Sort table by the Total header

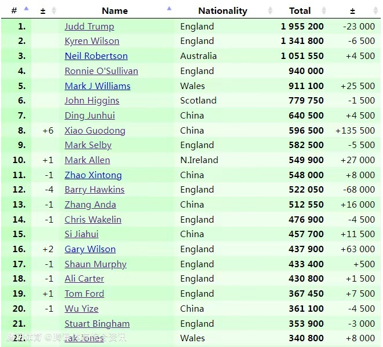(x=300, y=10)
